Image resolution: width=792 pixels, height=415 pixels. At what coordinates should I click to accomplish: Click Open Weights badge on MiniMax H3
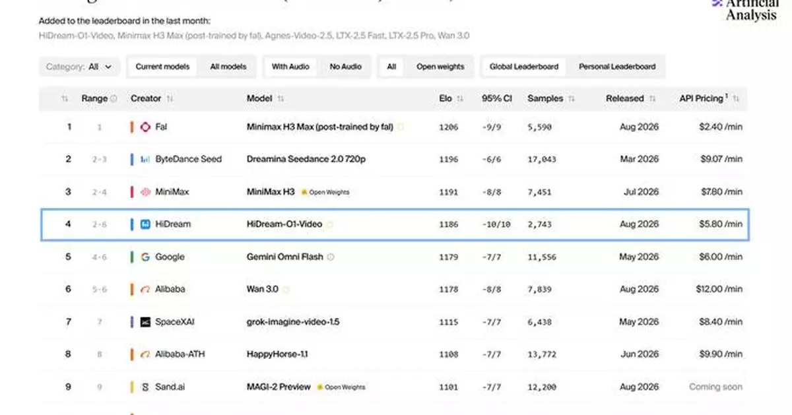[x=325, y=192]
